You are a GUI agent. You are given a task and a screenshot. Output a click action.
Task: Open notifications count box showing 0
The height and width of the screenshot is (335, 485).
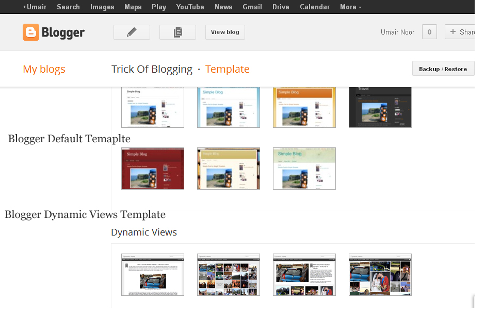coord(429,32)
